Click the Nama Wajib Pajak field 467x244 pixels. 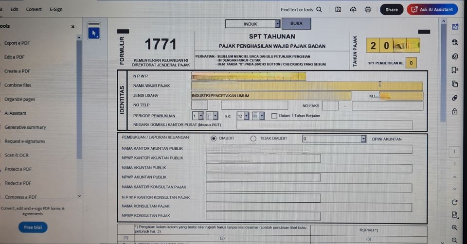click(307, 86)
